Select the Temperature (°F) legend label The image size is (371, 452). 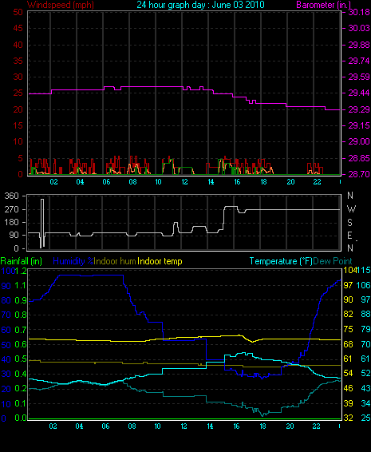(x=281, y=261)
